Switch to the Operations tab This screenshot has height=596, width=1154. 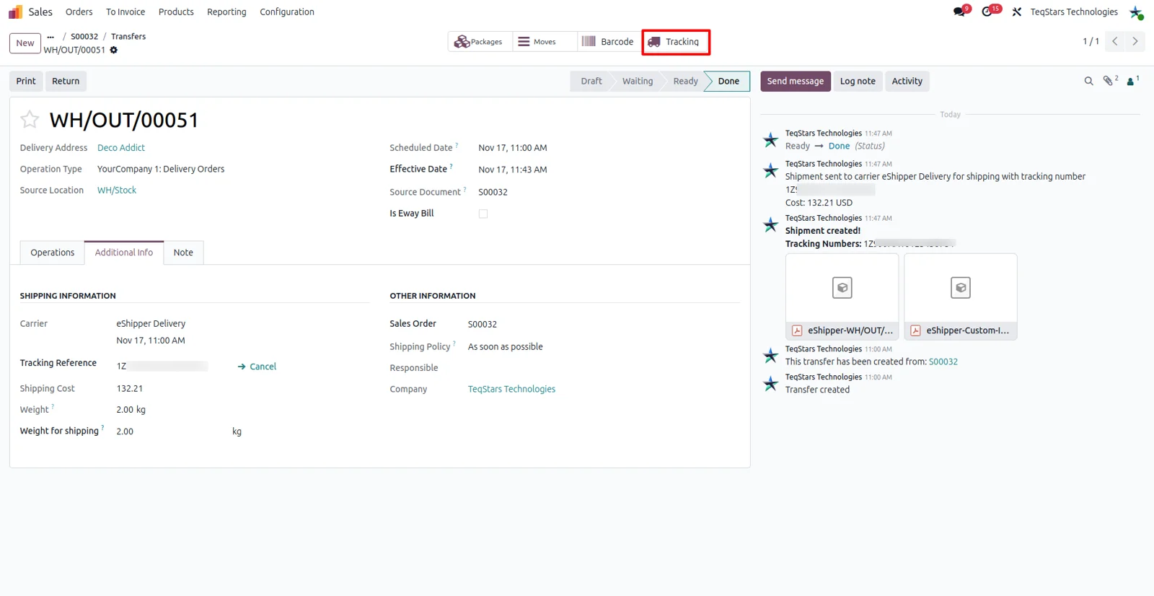pyautogui.click(x=53, y=253)
